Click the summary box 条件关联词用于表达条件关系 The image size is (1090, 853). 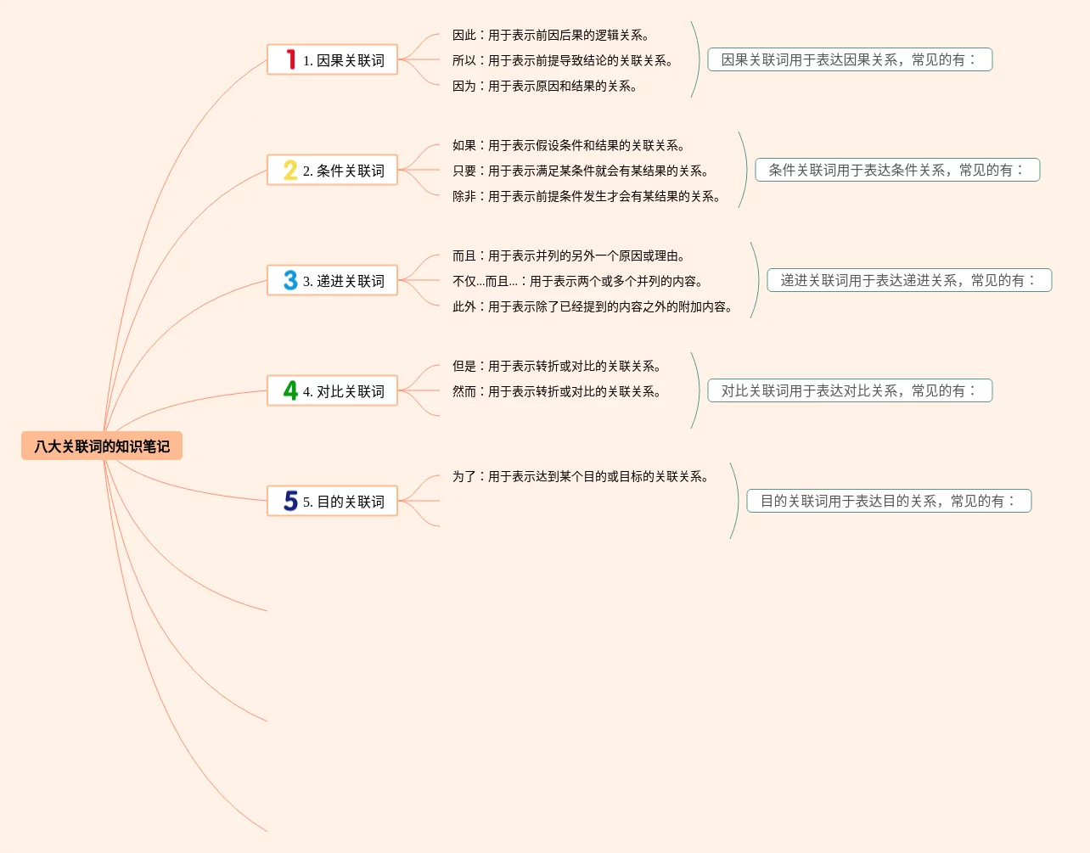(896, 171)
